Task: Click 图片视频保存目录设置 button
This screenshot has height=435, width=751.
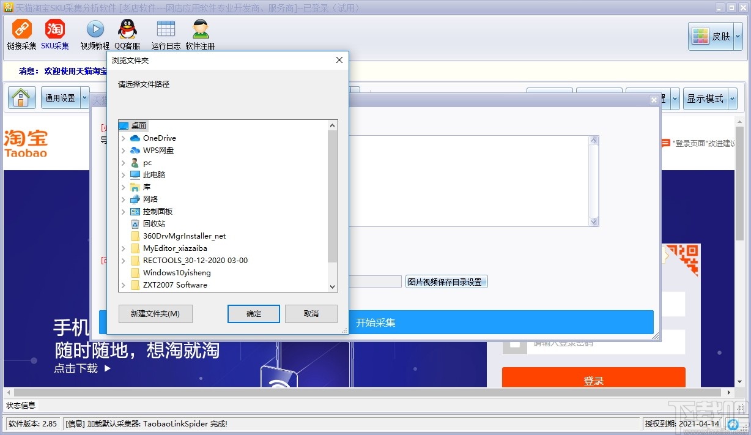Action: 446,282
